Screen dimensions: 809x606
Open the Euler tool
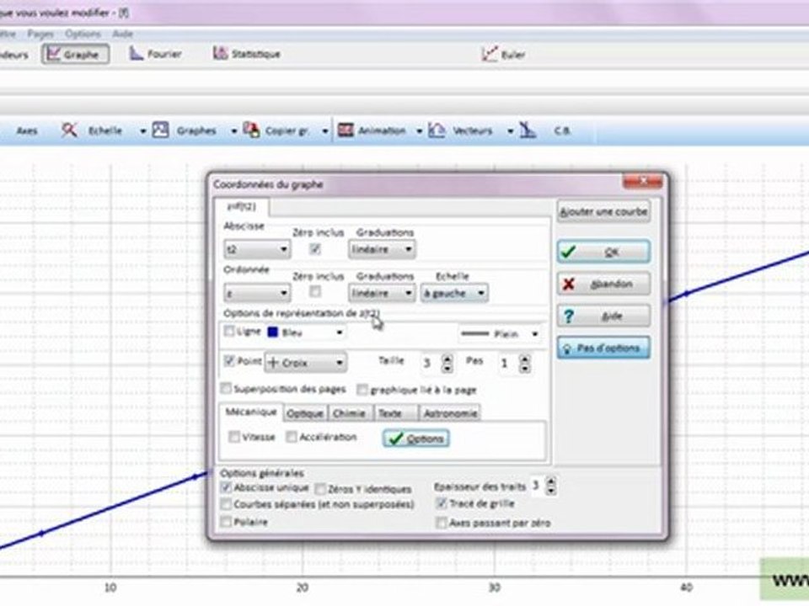(x=503, y=54)
